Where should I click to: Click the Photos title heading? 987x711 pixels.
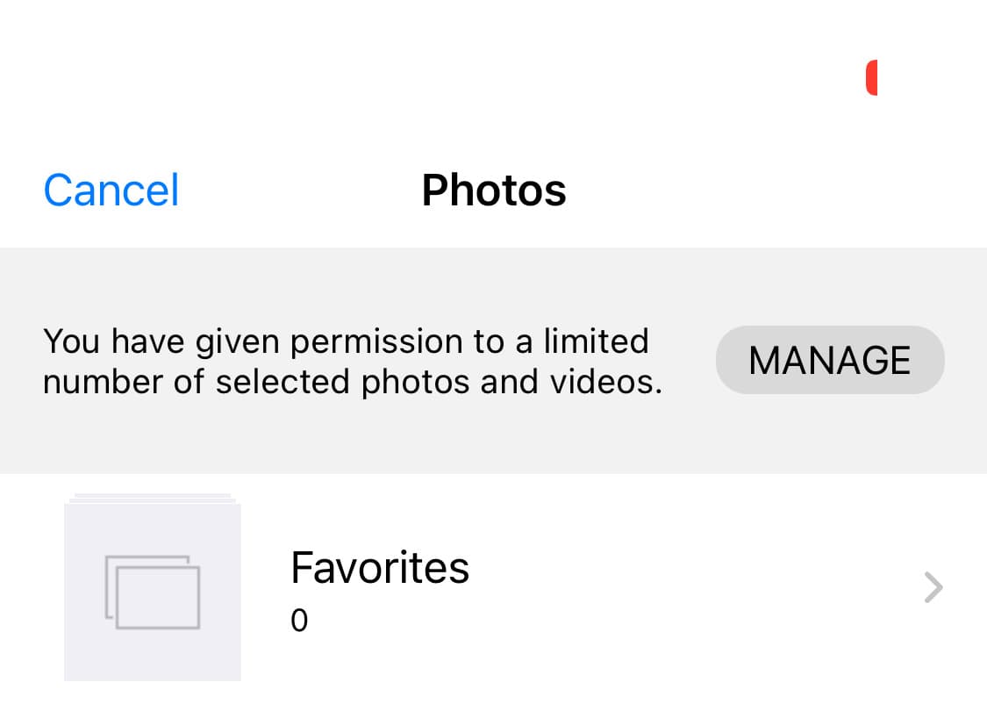pos(494,190)
